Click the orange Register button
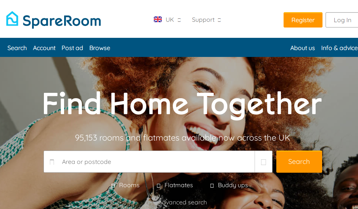Viewport: 358px width, 209px height. click(303, 20)
